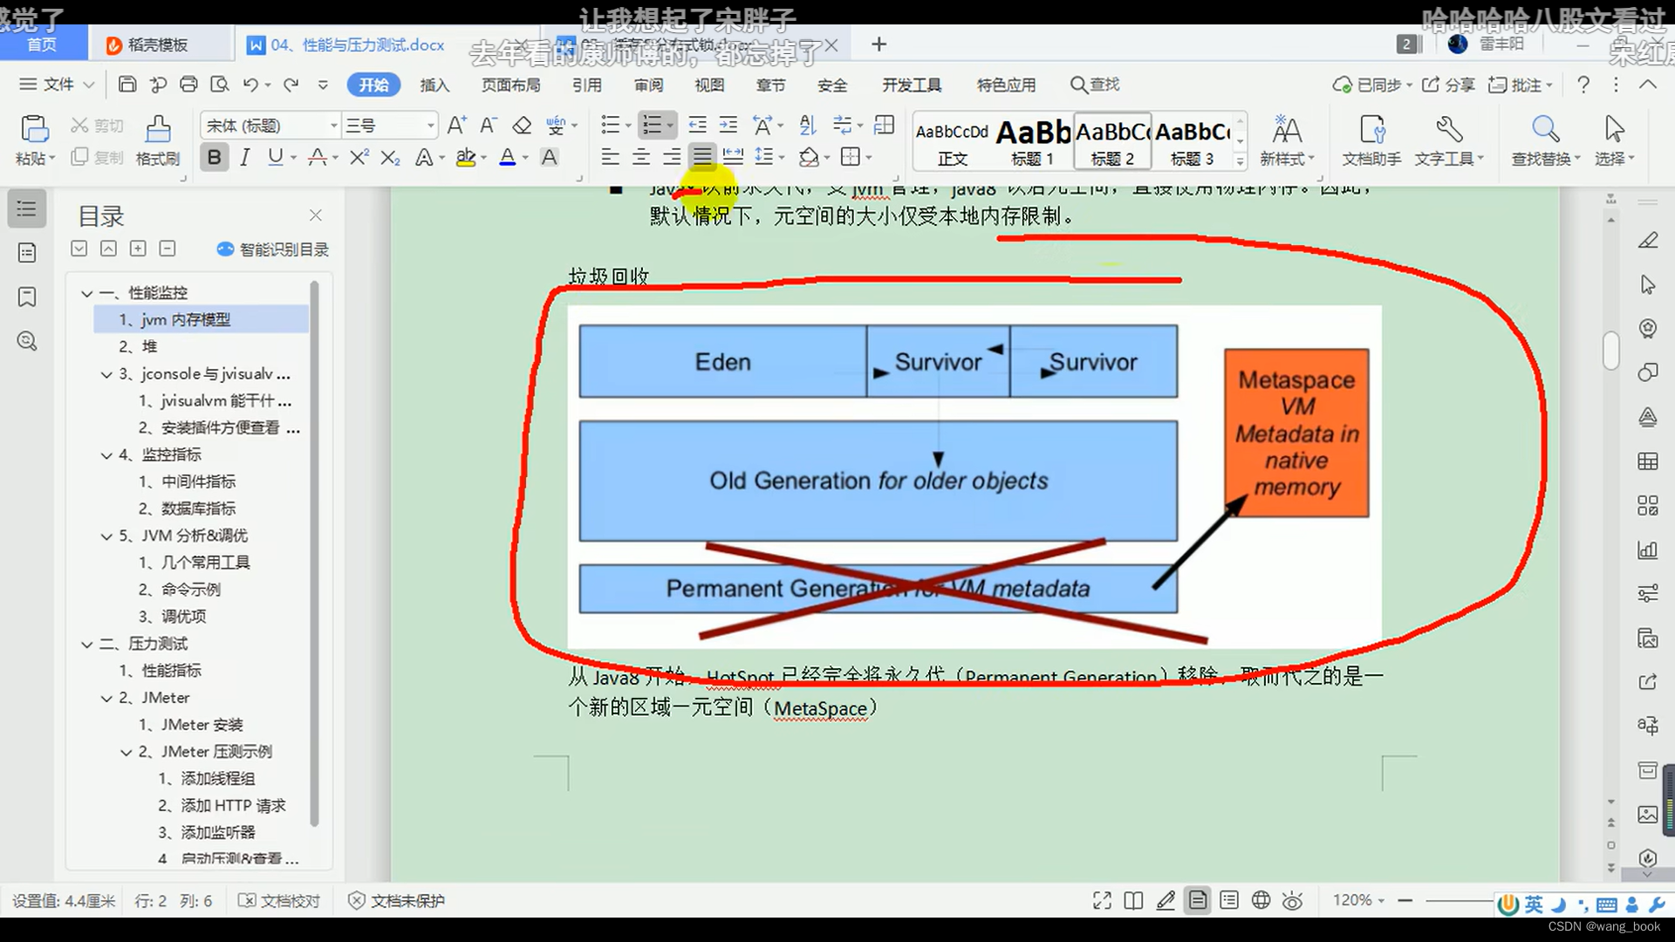Align text to the left

610,157
